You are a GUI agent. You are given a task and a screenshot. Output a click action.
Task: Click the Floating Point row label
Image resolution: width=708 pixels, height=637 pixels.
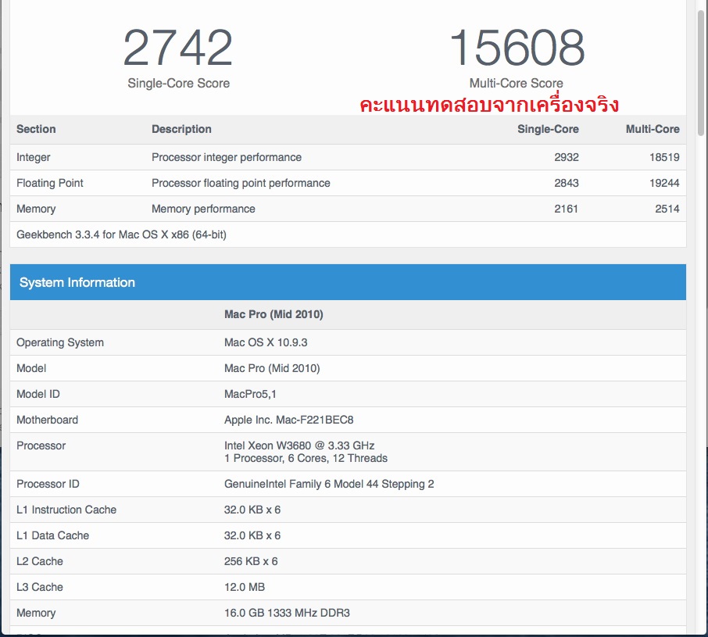(x=50, y=183)
